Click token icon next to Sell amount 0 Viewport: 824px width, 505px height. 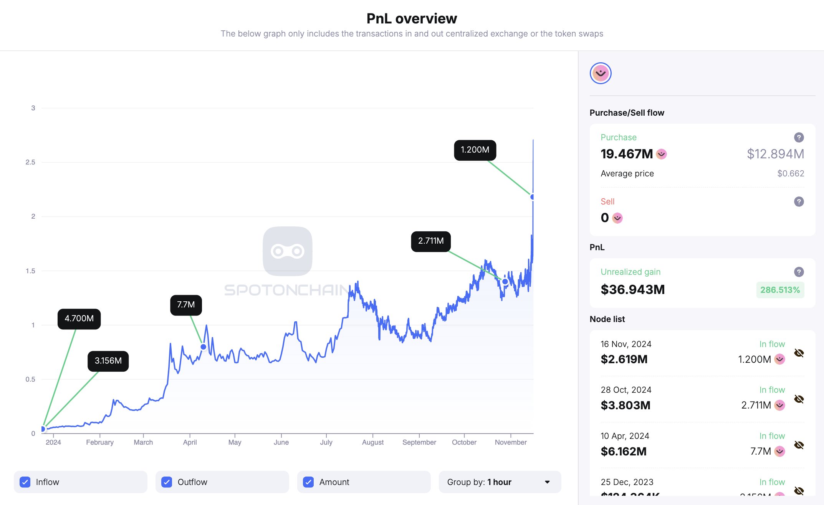617,218
